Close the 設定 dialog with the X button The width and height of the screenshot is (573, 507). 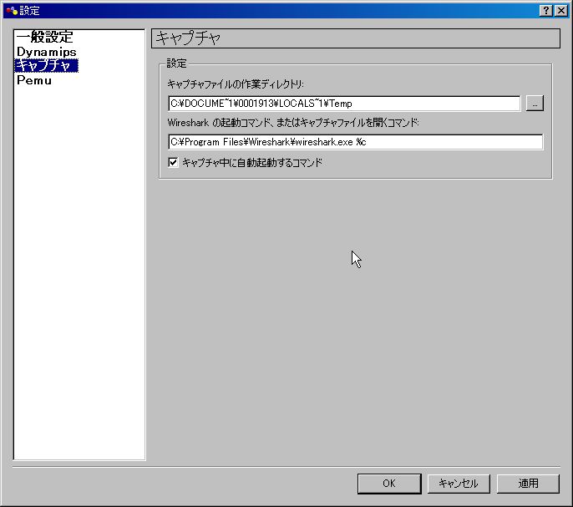pyautogui.click(x=560, y=10)
